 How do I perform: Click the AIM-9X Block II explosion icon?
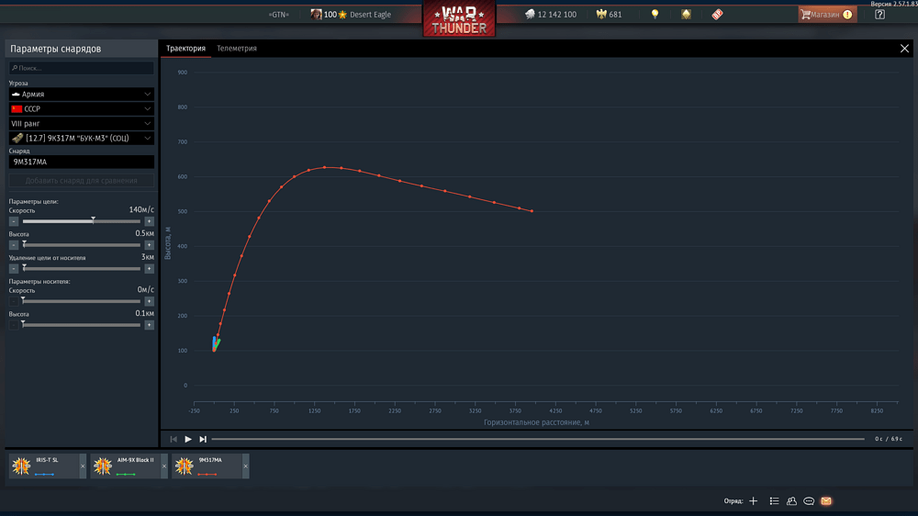pyautogui.click(x=103, y=466)
